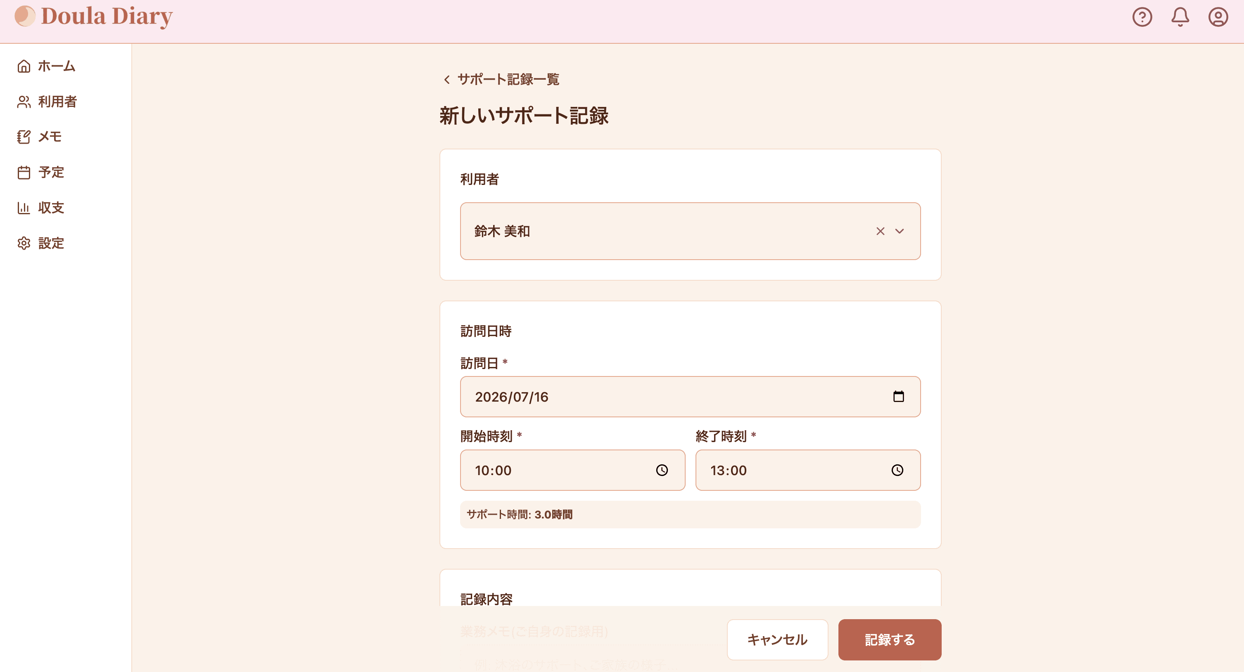
Task: Click the 記録内容 section heading
Action: (x=486, y=600)
